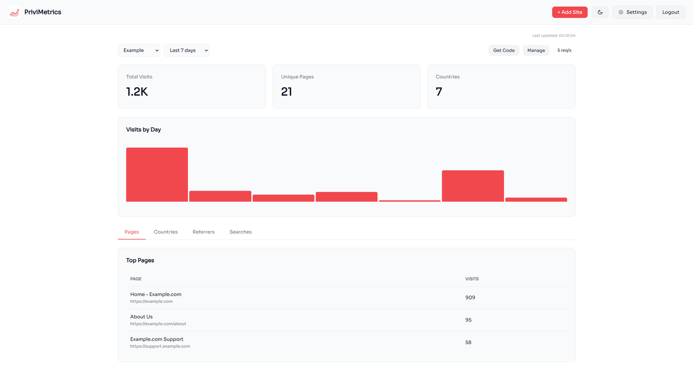
Task: Switch to the Countries tab
Action: [165, 232]
